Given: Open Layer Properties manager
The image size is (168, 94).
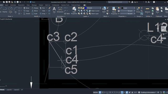Looking at the screenshot, I should [74, 10].
